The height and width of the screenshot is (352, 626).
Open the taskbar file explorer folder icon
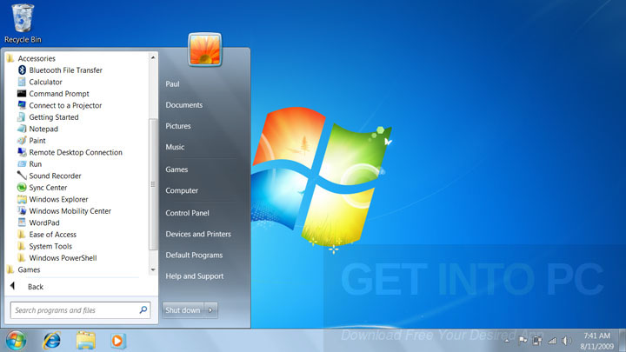point(86,341)
